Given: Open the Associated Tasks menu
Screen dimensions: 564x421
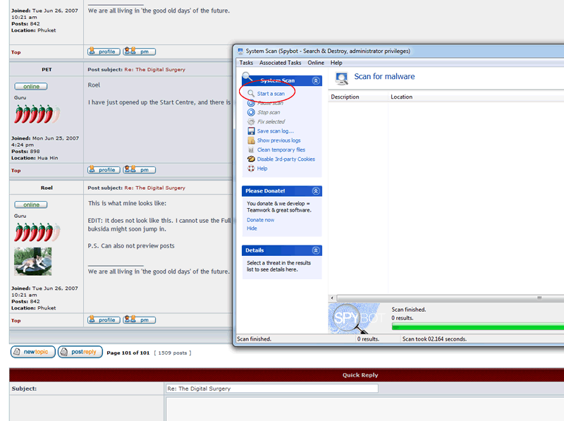Looking at the screenshot, I should [280, 63].
